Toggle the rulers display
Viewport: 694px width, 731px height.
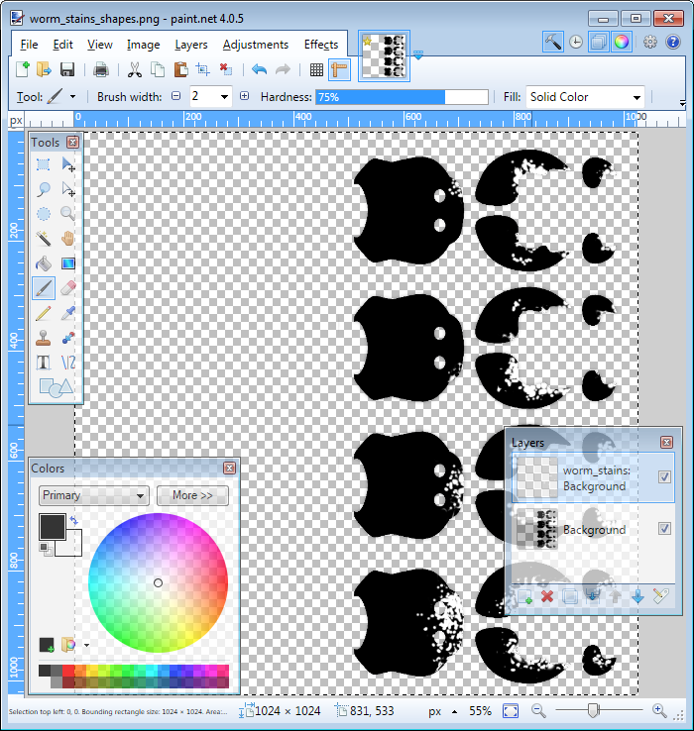pos(339,69)
